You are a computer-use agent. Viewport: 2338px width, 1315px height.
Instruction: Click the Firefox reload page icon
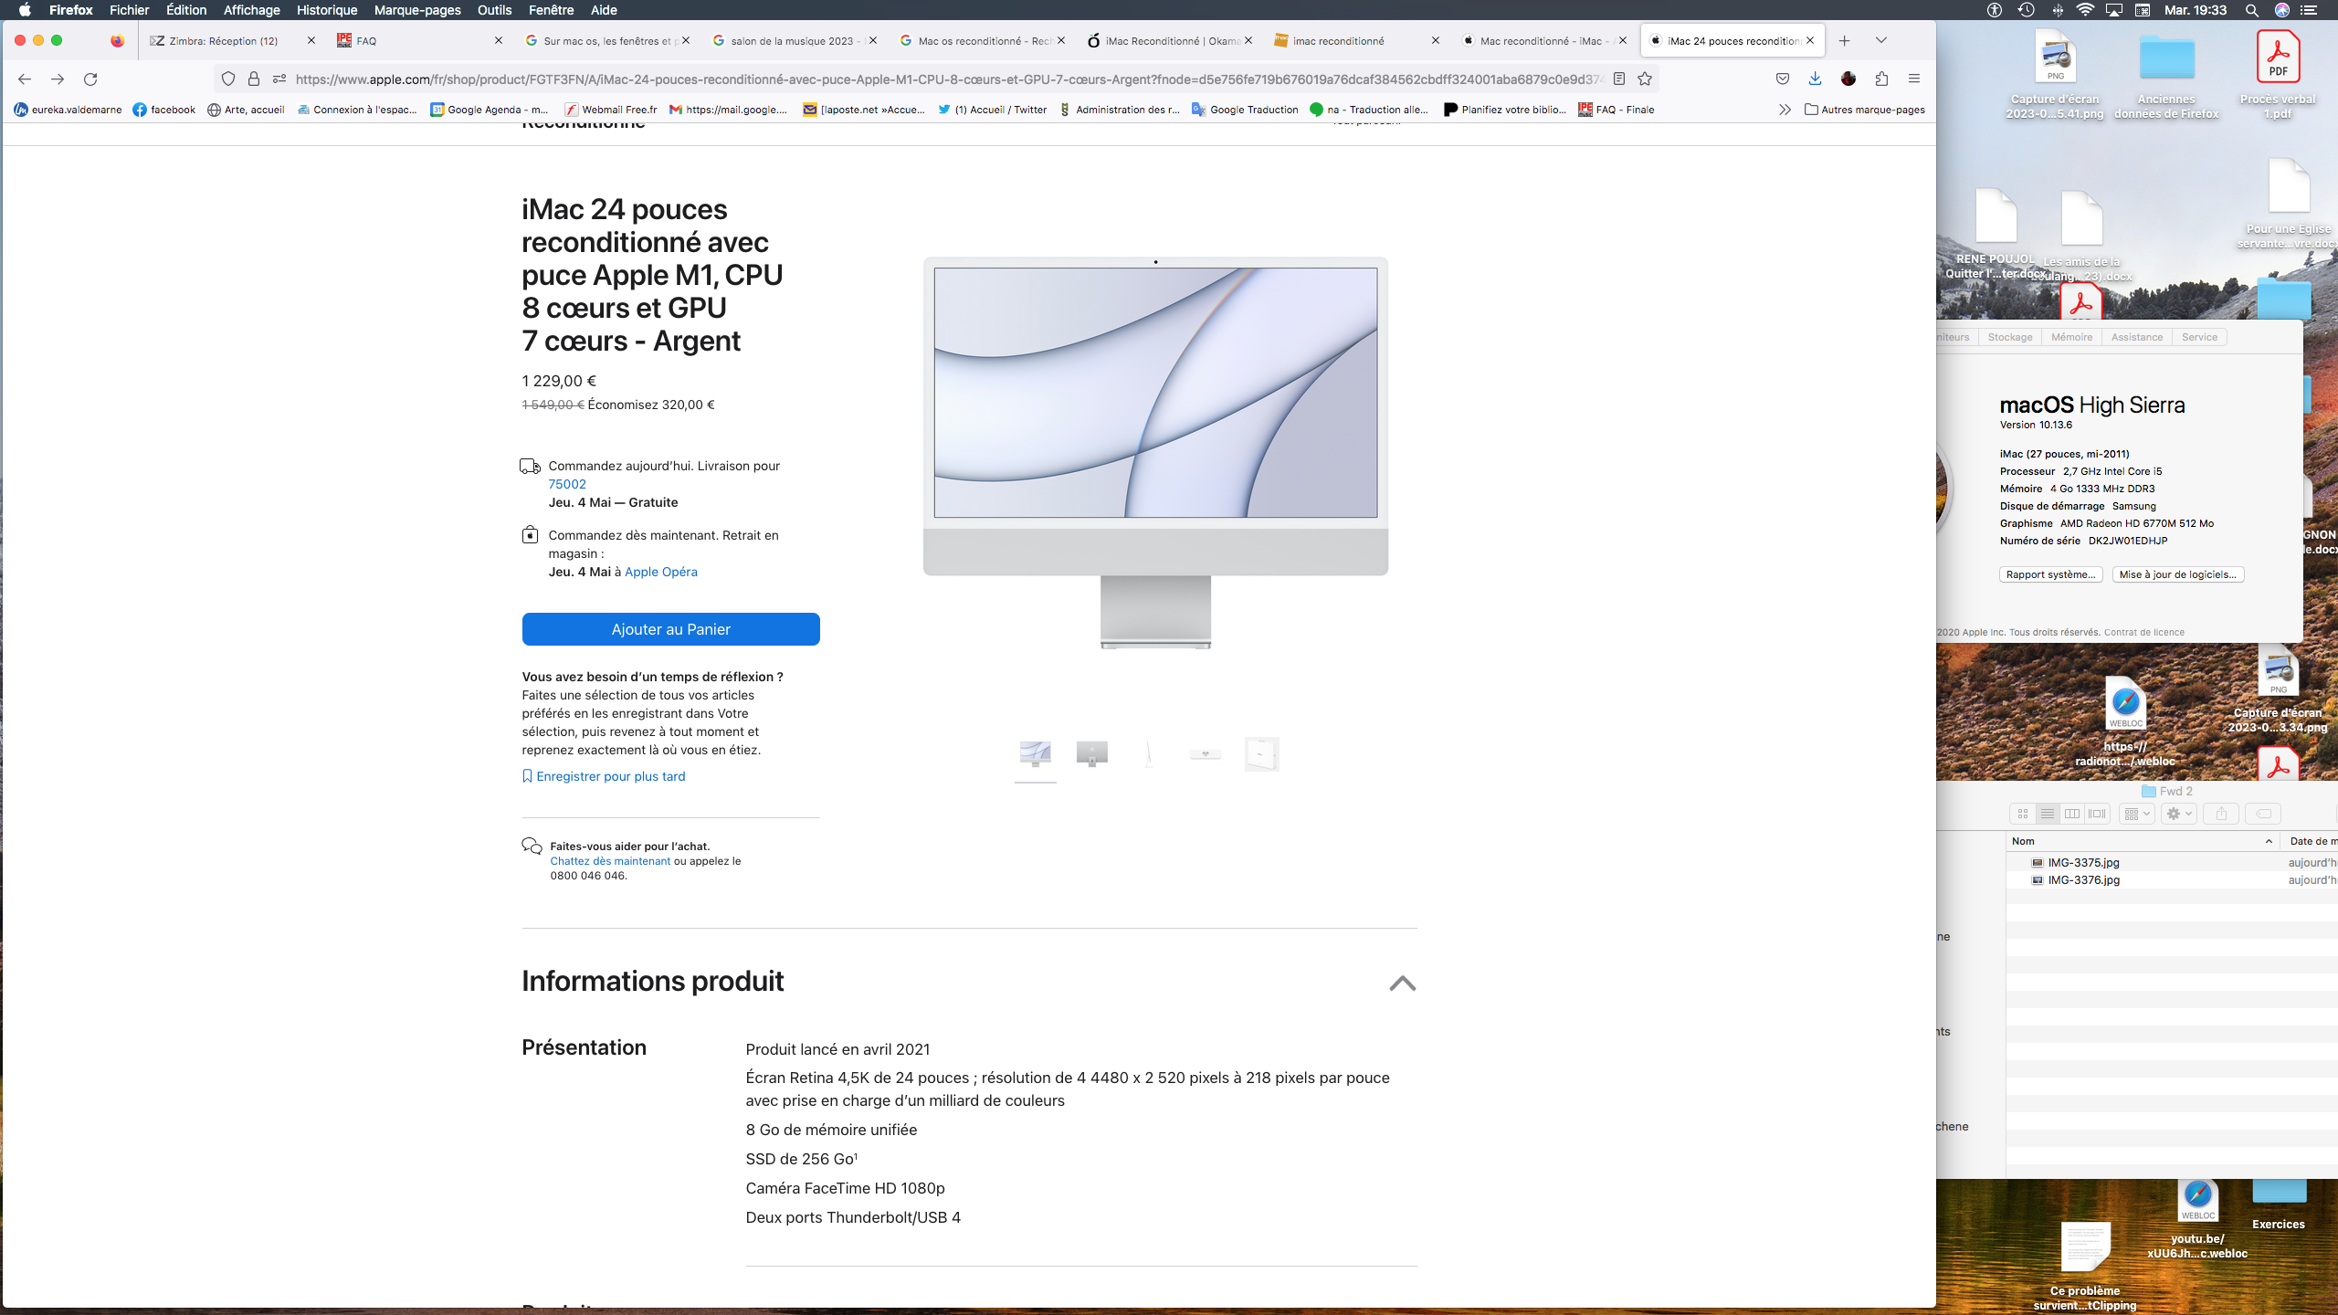coord(90,79)
